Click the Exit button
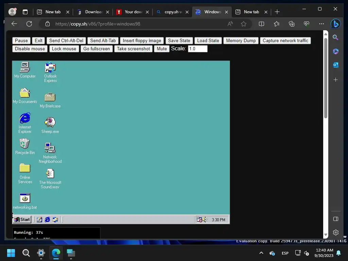Screen dimensions: 348x261 tap(38, 41)
